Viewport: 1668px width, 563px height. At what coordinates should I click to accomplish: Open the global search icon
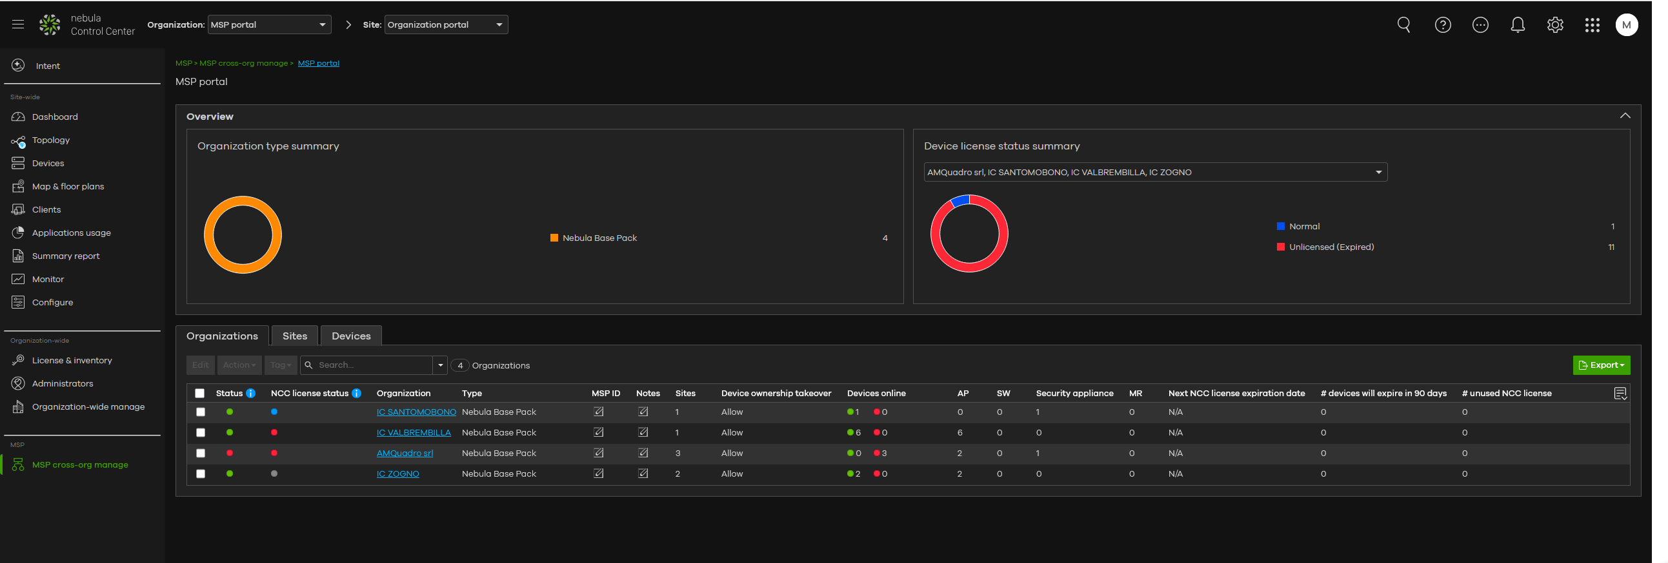(1404, 24)
